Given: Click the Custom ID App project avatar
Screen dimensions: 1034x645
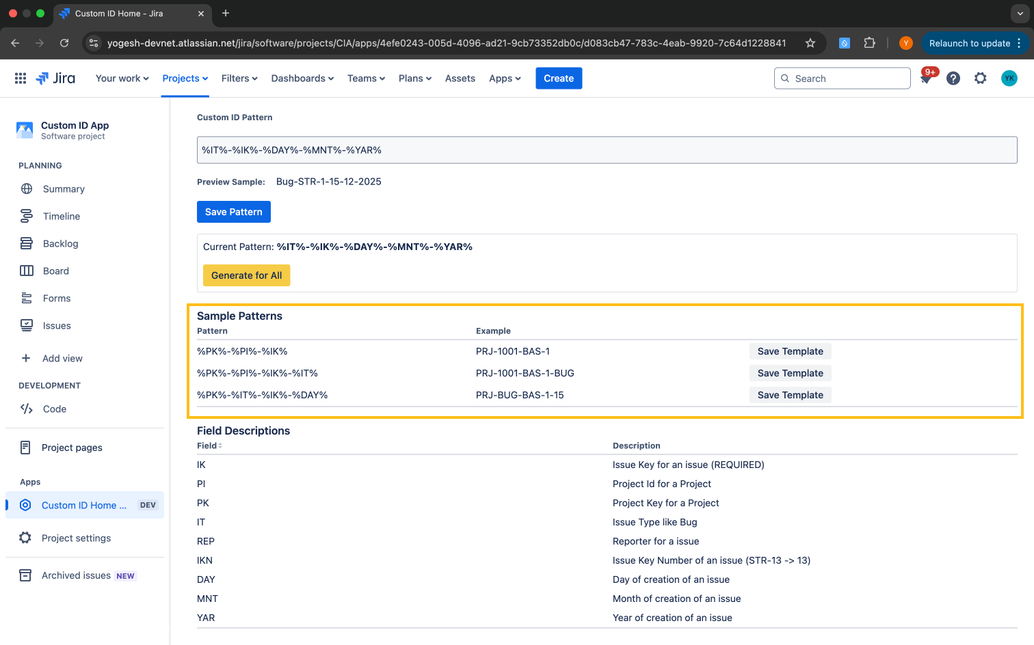Looking at the screenshot, I should 25,130.
